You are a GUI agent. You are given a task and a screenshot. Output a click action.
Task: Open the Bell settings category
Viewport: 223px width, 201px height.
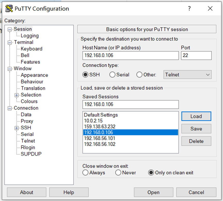25,55
